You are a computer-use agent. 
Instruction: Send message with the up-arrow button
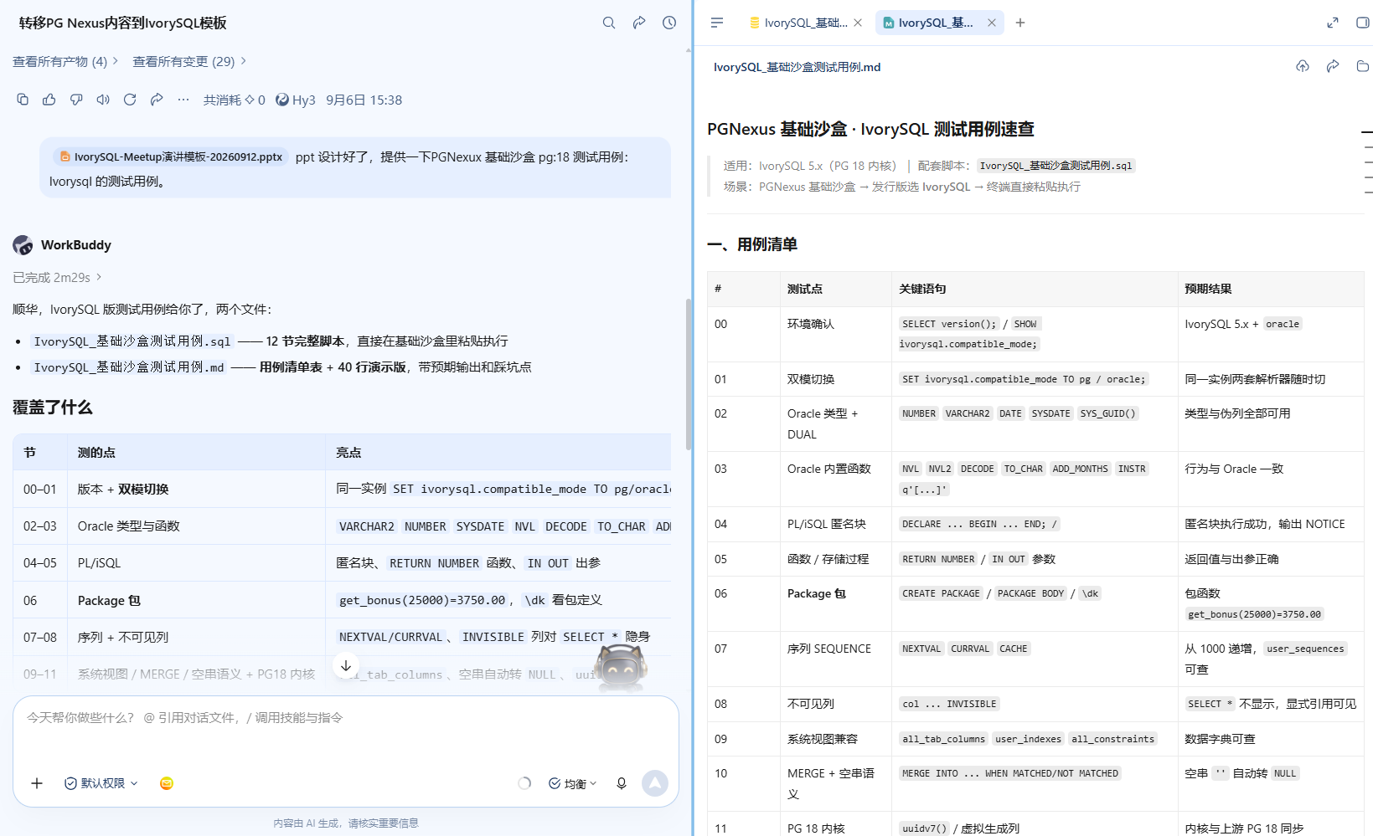655,783
